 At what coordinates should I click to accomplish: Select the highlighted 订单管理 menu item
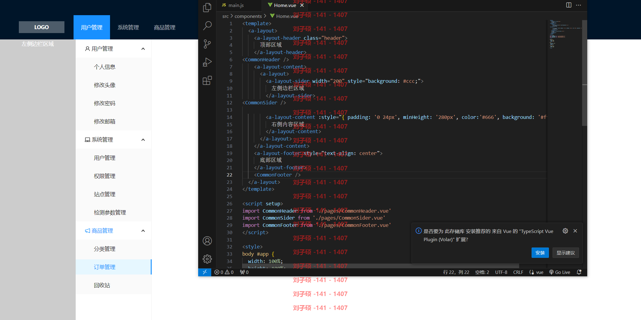(114, 267)
